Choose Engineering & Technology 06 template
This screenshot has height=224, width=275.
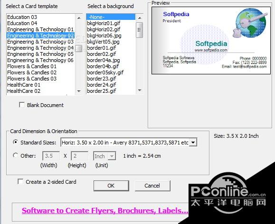click(x=40, y=60)
